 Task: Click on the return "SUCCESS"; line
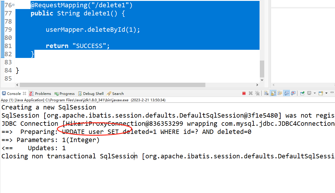click(x=78, y=46)
